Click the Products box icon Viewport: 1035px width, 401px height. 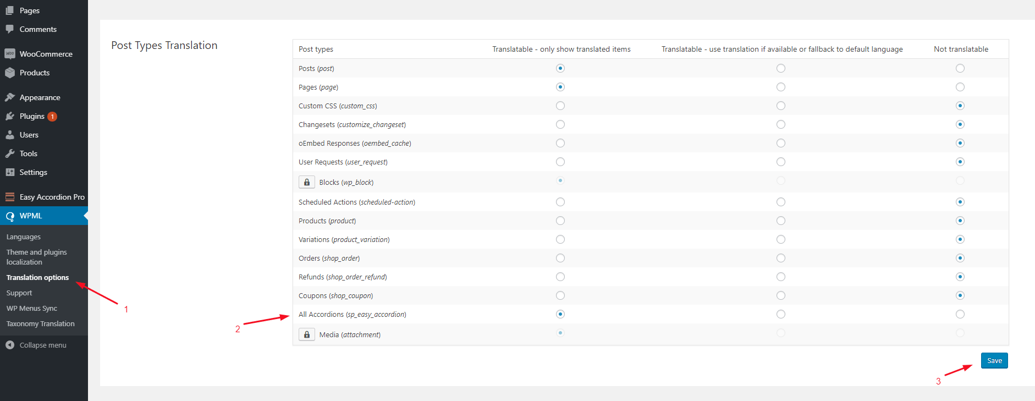point(10,73)
